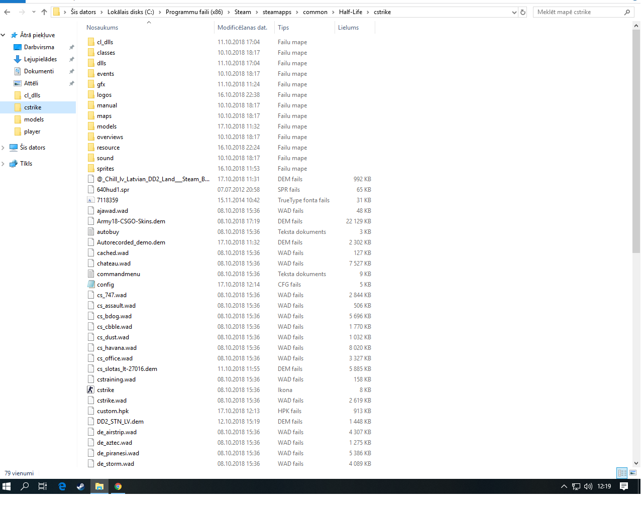Image resolution: width=643 pixels, height=514 pixels.
Task: Select Steam in the address breadcrumb
Action: (x=243, y=12)
